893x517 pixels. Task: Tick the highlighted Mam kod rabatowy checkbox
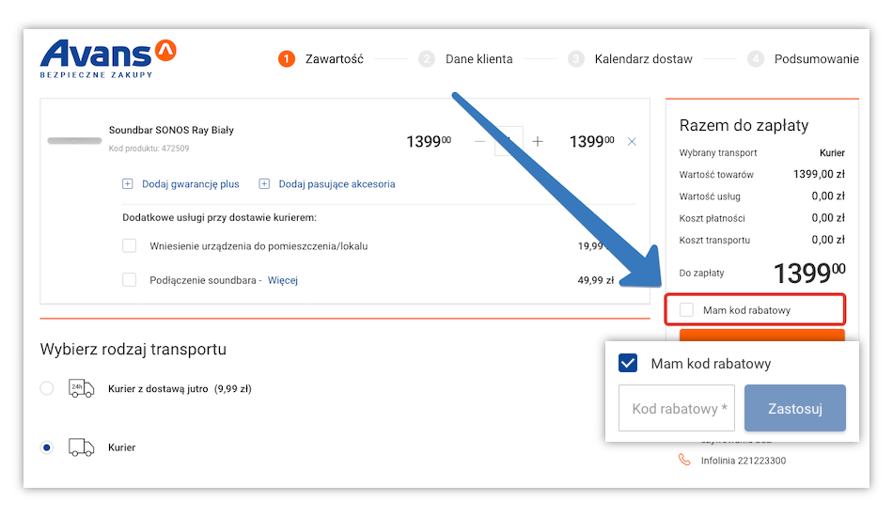[687, 310]
